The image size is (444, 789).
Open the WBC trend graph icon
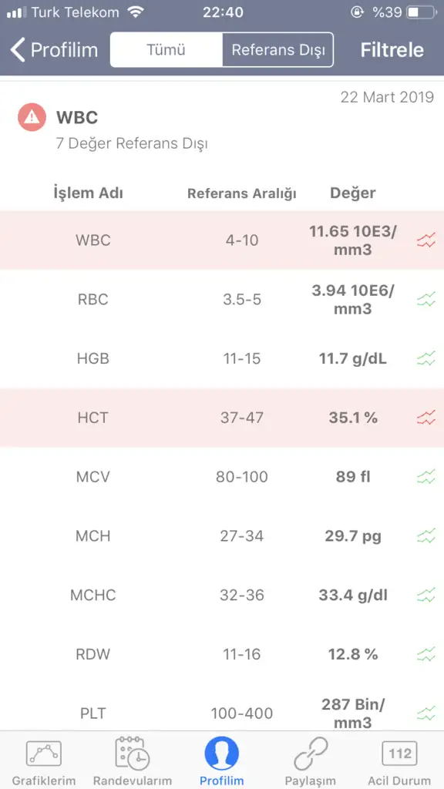coord(425,241)
